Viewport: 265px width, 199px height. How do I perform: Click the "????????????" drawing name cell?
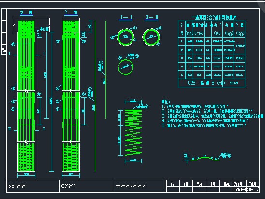tap(140, 186)
